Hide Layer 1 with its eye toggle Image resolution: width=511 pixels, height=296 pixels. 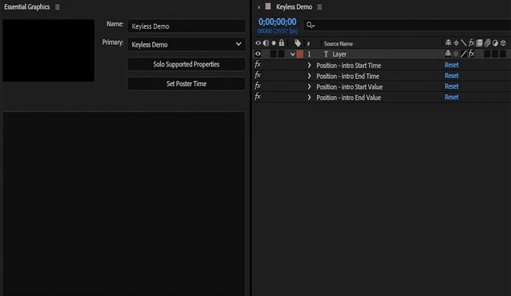click(258, 54)
